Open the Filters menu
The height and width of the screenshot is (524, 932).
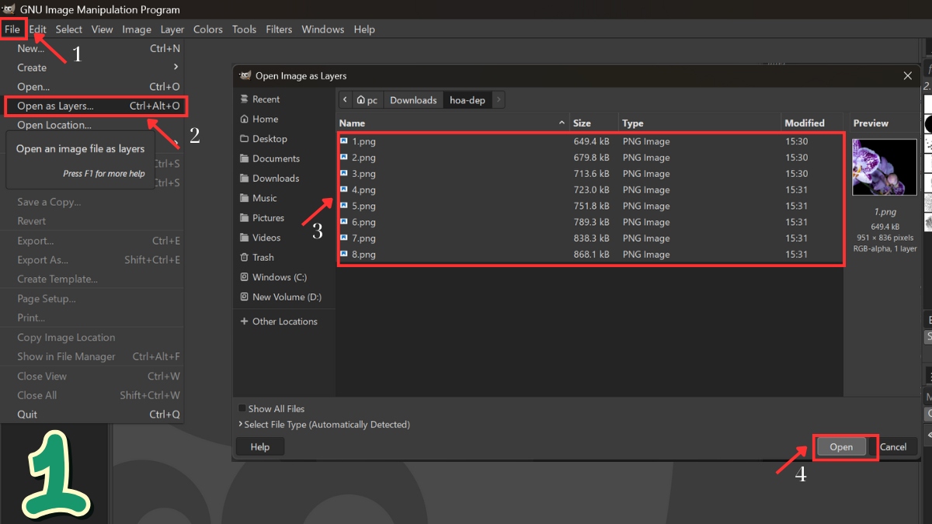click(279, 29)
